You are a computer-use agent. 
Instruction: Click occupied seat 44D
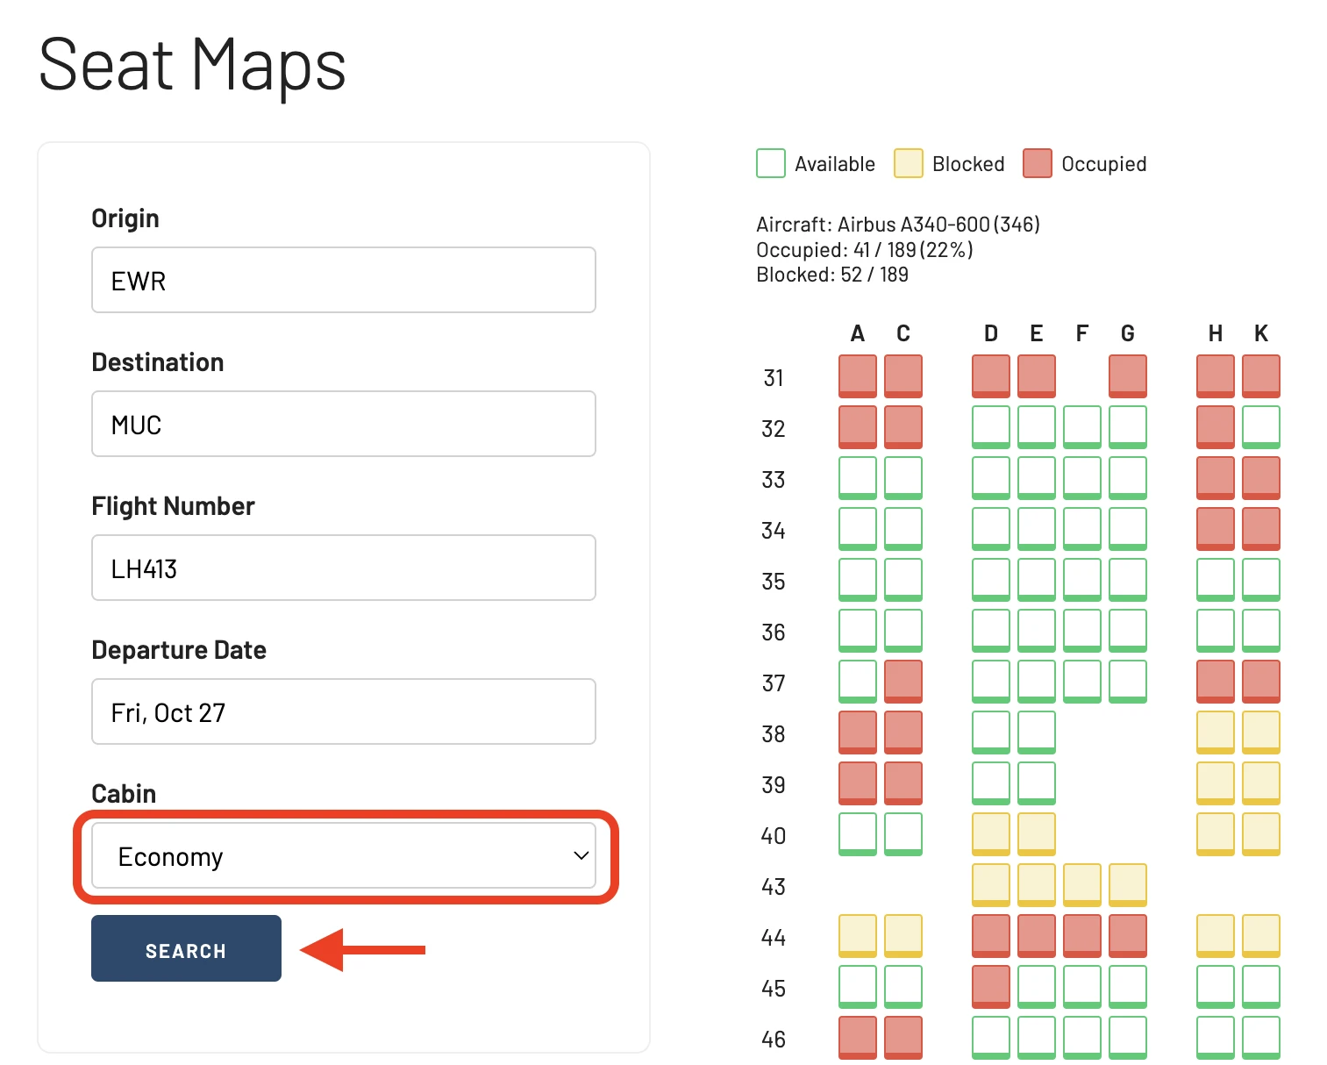[x=991, y=936]
